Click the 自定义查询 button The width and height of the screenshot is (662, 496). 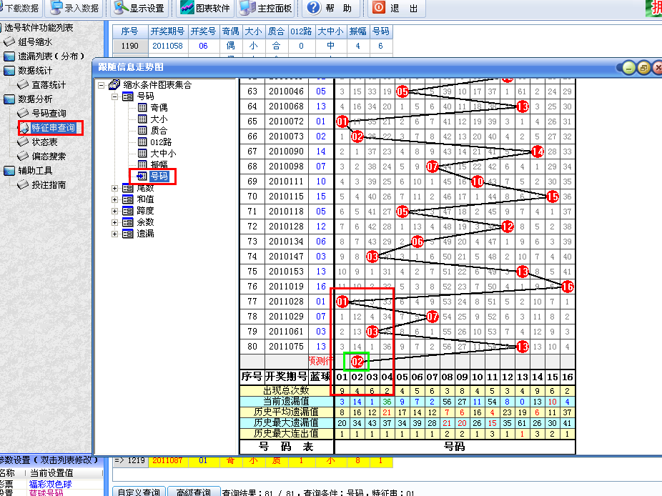[x=139, y=492]
